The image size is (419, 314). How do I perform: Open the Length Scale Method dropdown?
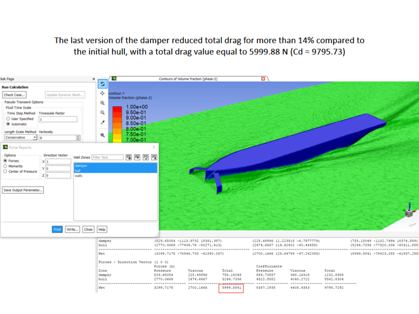(34, 137)
